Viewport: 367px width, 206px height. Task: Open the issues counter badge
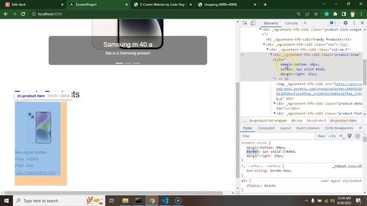[333, 23]
